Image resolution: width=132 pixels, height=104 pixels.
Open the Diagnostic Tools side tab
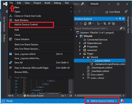(128, 25)
